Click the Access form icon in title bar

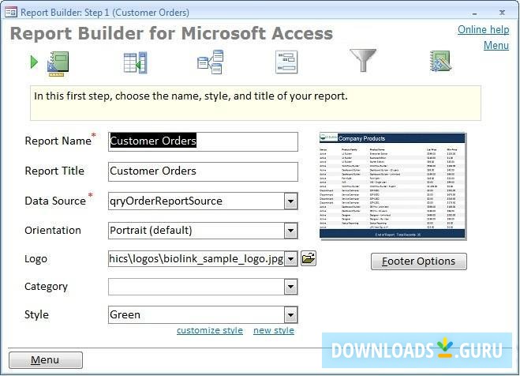pos(11,13)
